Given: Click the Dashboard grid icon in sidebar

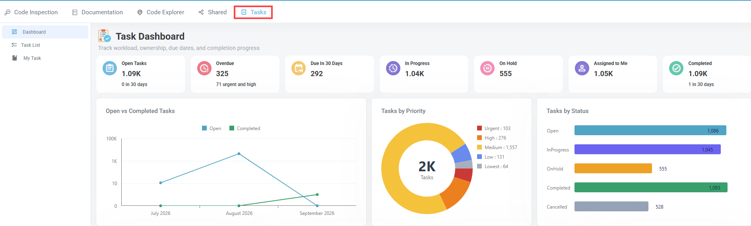Looking at the screenshot, I should coord(14,32).
